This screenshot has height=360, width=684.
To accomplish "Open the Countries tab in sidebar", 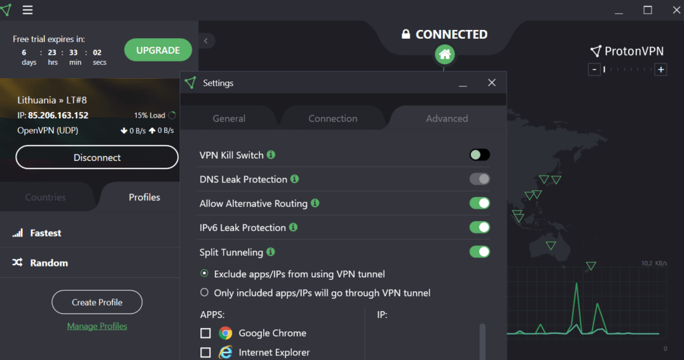I will pyautogui.click(x=45, y=197).
